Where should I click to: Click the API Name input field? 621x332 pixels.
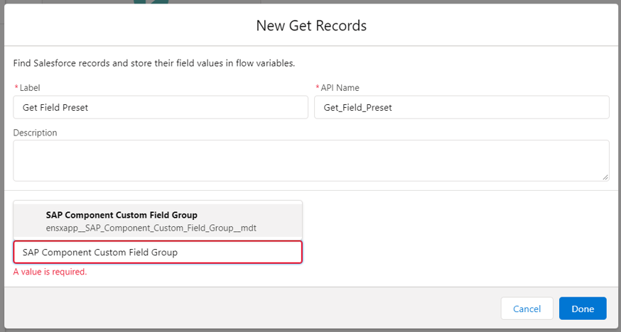coord(462,107)
